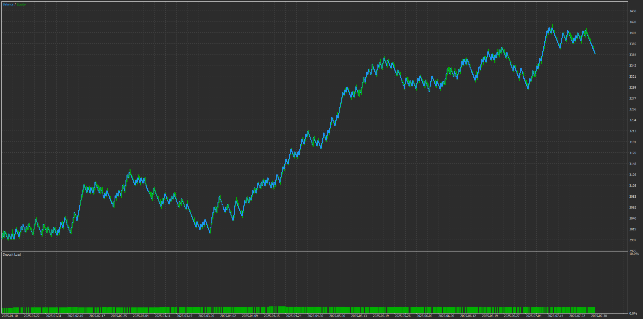Click the 3342 axis value
The width and height of the screenshot is (643, 319).
pos(633,66)
